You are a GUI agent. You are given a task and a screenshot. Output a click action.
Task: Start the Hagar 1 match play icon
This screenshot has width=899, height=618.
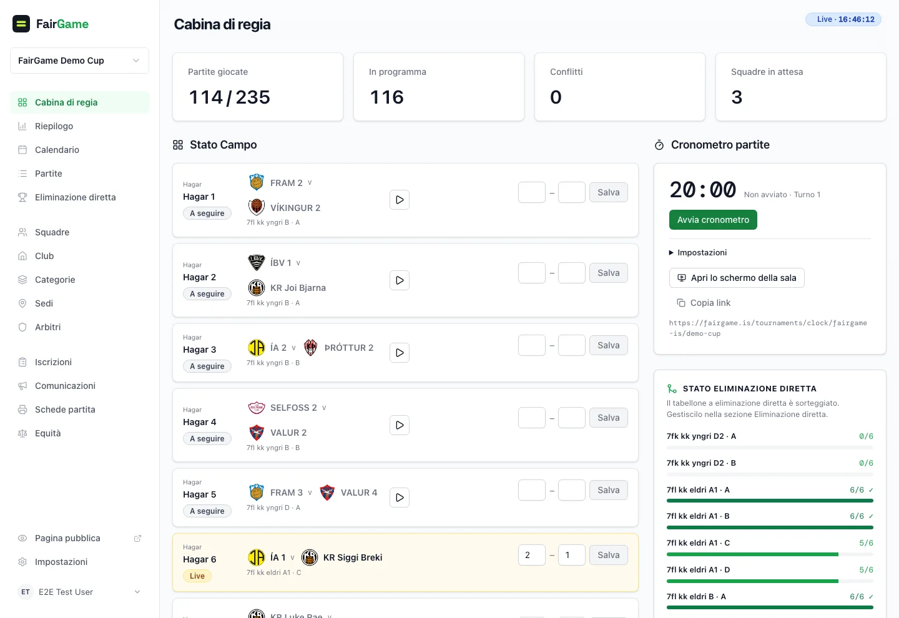coord(400,200)
